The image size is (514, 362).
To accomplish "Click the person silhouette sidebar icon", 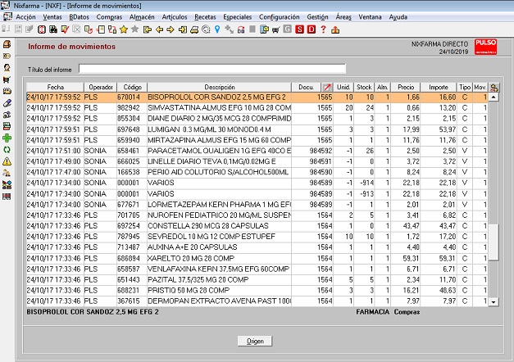I will (x=7, y=68).
